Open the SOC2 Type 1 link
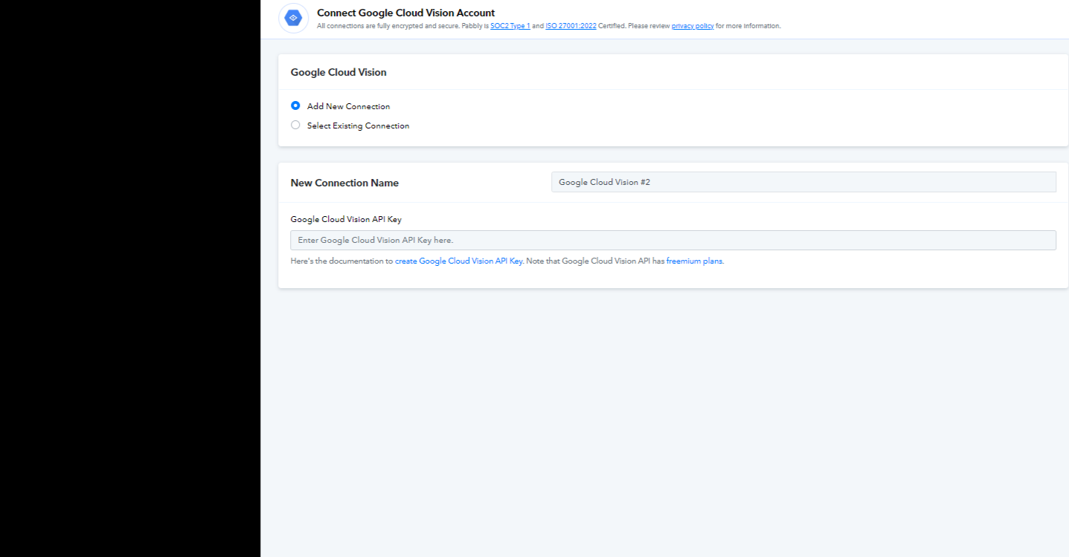 click(510, 26)
